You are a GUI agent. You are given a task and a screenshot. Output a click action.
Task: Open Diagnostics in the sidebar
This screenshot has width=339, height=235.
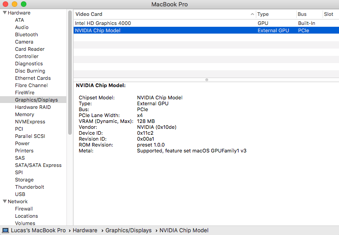pos(29,64)
